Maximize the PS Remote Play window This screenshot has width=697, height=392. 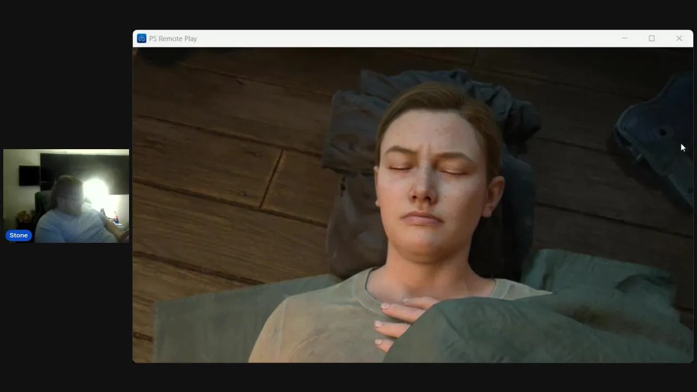click(652, 39)
